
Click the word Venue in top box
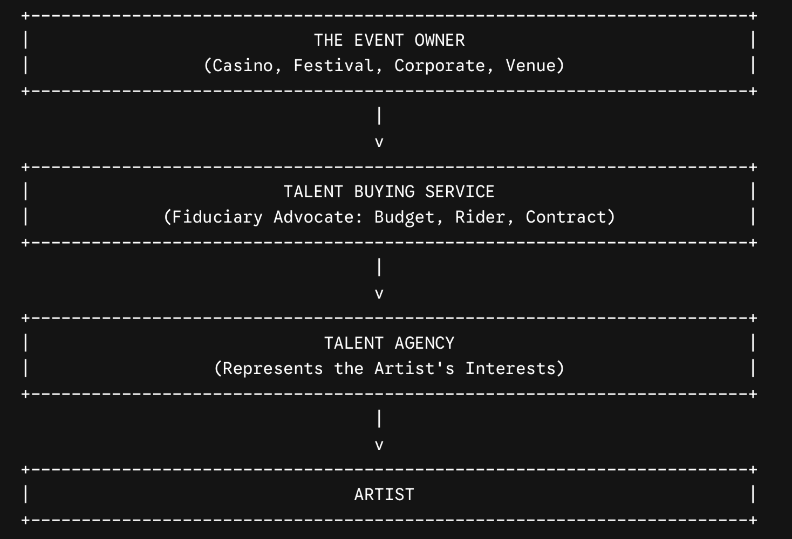[530, 66]
